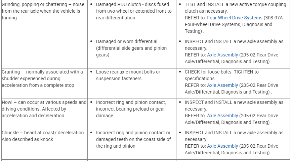The height and width of the screenshot is (161, 291).
Task: Open Axle Assembly link in the Howl row
Action: tap(222, 116)
